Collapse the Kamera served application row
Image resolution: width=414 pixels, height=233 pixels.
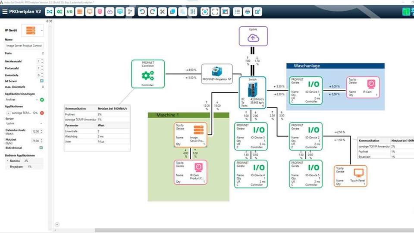(7, 161)
